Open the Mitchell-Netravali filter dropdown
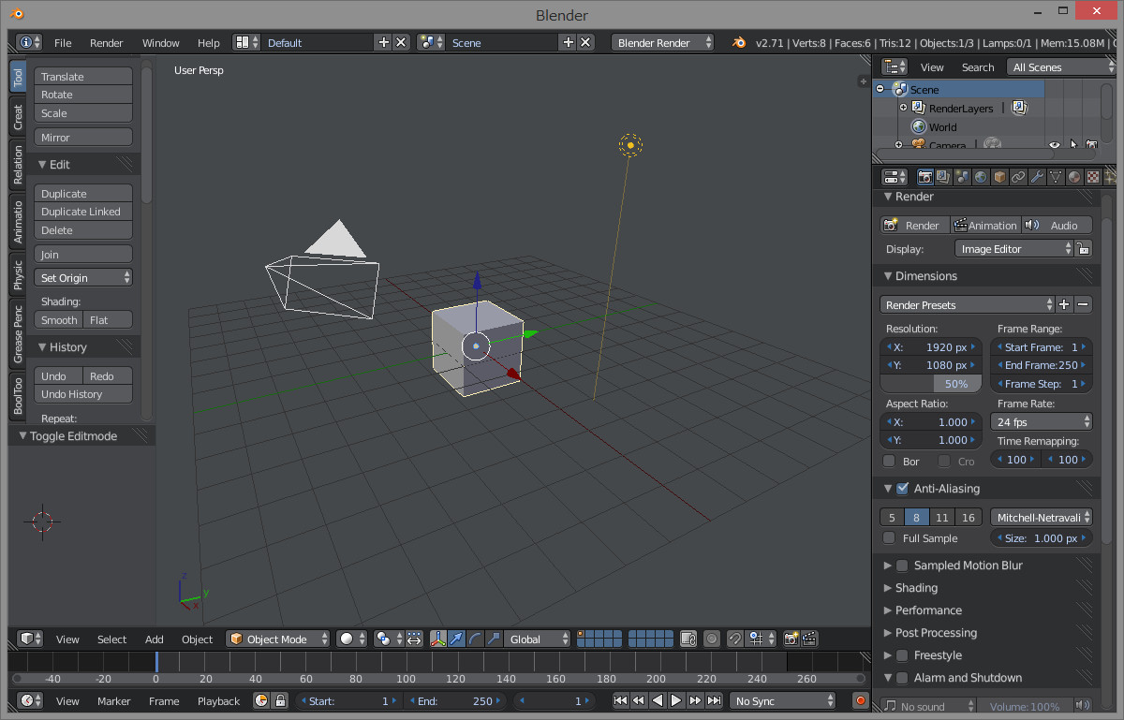 pos(1041,517)
